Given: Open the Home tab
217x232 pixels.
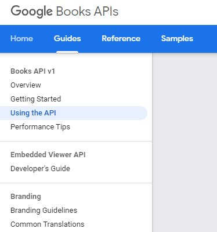Looking at the screenshot, I should point(21,38).
